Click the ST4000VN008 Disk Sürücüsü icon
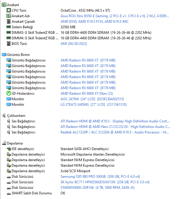 coord(9,188)
